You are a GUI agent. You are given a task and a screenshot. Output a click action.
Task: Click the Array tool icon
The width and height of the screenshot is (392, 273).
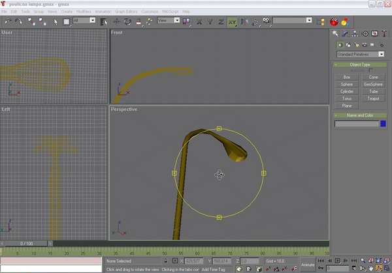click(255, 22)
